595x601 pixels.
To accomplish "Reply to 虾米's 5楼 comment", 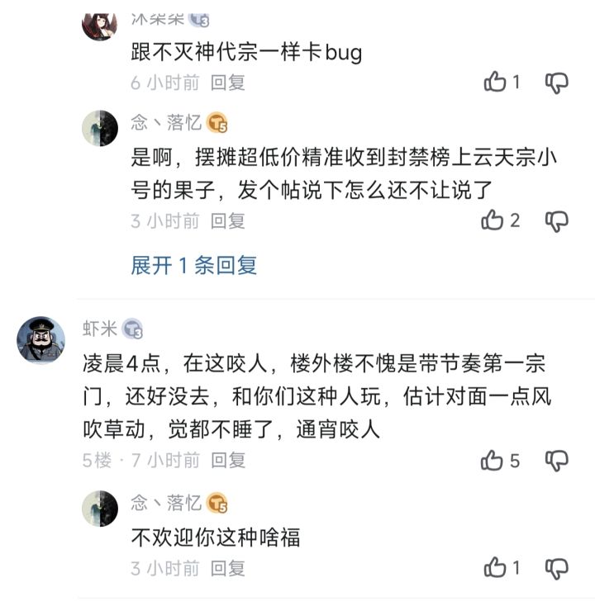I will coord(228,460).
